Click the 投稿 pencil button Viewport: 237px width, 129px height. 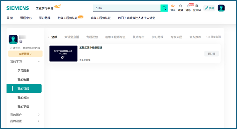[209, 8]
